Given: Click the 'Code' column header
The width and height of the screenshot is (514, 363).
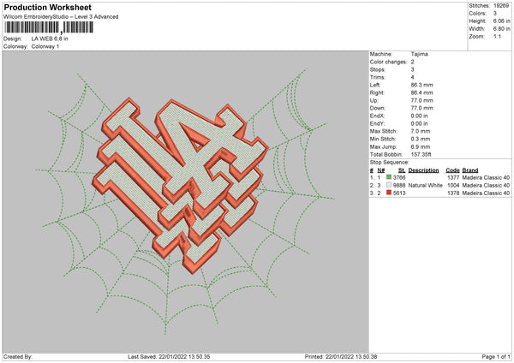Looking at the screenshot, I should tap(452, 170).
